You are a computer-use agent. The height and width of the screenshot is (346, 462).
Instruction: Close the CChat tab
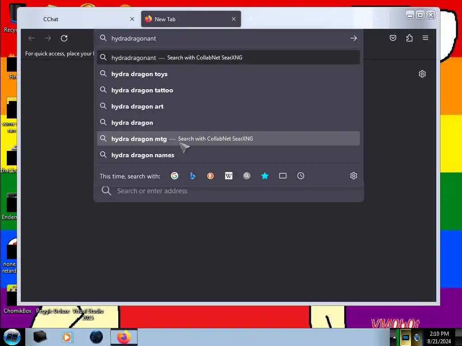coord(132,19)
